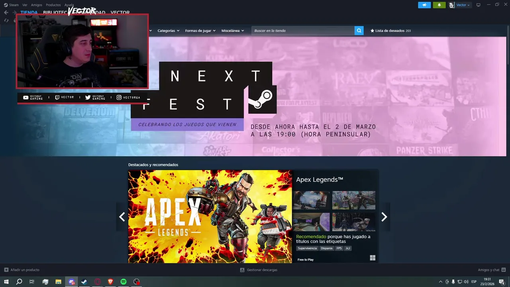Open Discord from the taskbar
The width and height of the screenshot is (510, 287).
click(71, 282)
